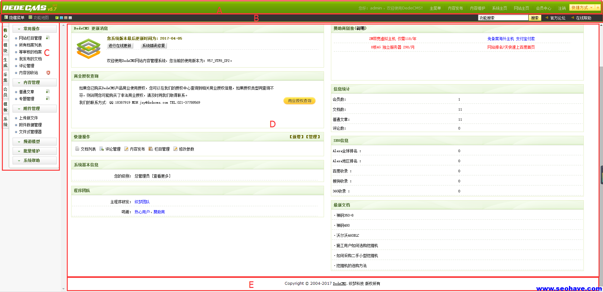
Task: Open the 织梦团队 link
Action: coord(142,202)
